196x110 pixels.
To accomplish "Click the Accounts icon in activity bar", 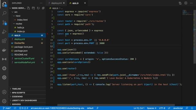I will [4, 92].
